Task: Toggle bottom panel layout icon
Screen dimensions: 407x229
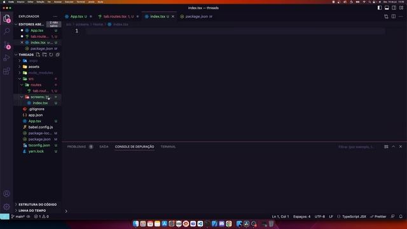Action: click(x=387, y=8)
